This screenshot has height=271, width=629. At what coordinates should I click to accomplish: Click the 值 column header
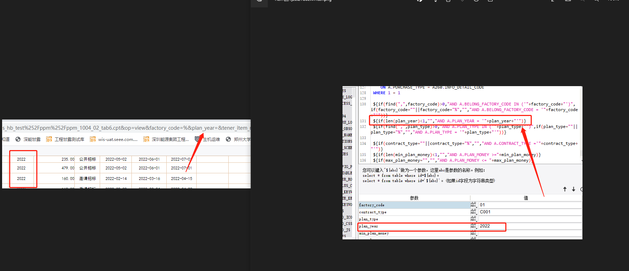point(526,198)
